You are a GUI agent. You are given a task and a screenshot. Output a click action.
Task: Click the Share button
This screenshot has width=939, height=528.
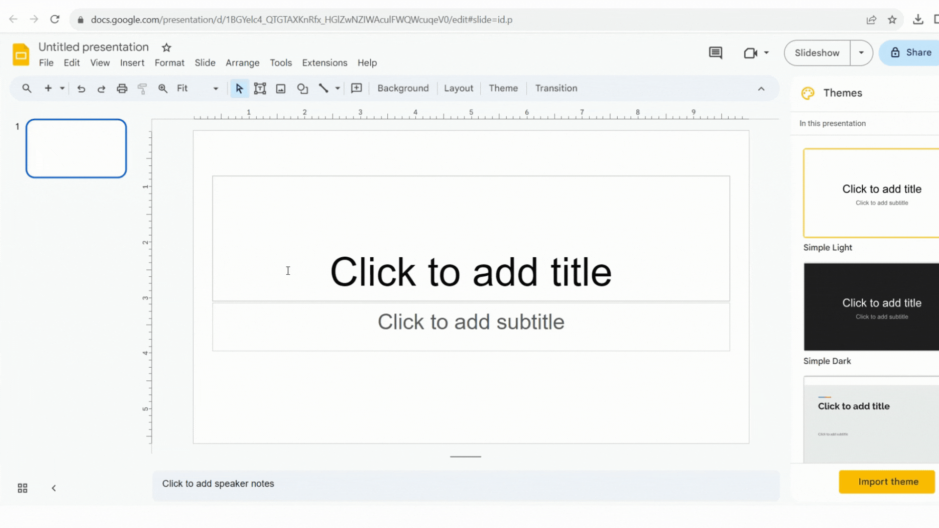coord(910,53)
